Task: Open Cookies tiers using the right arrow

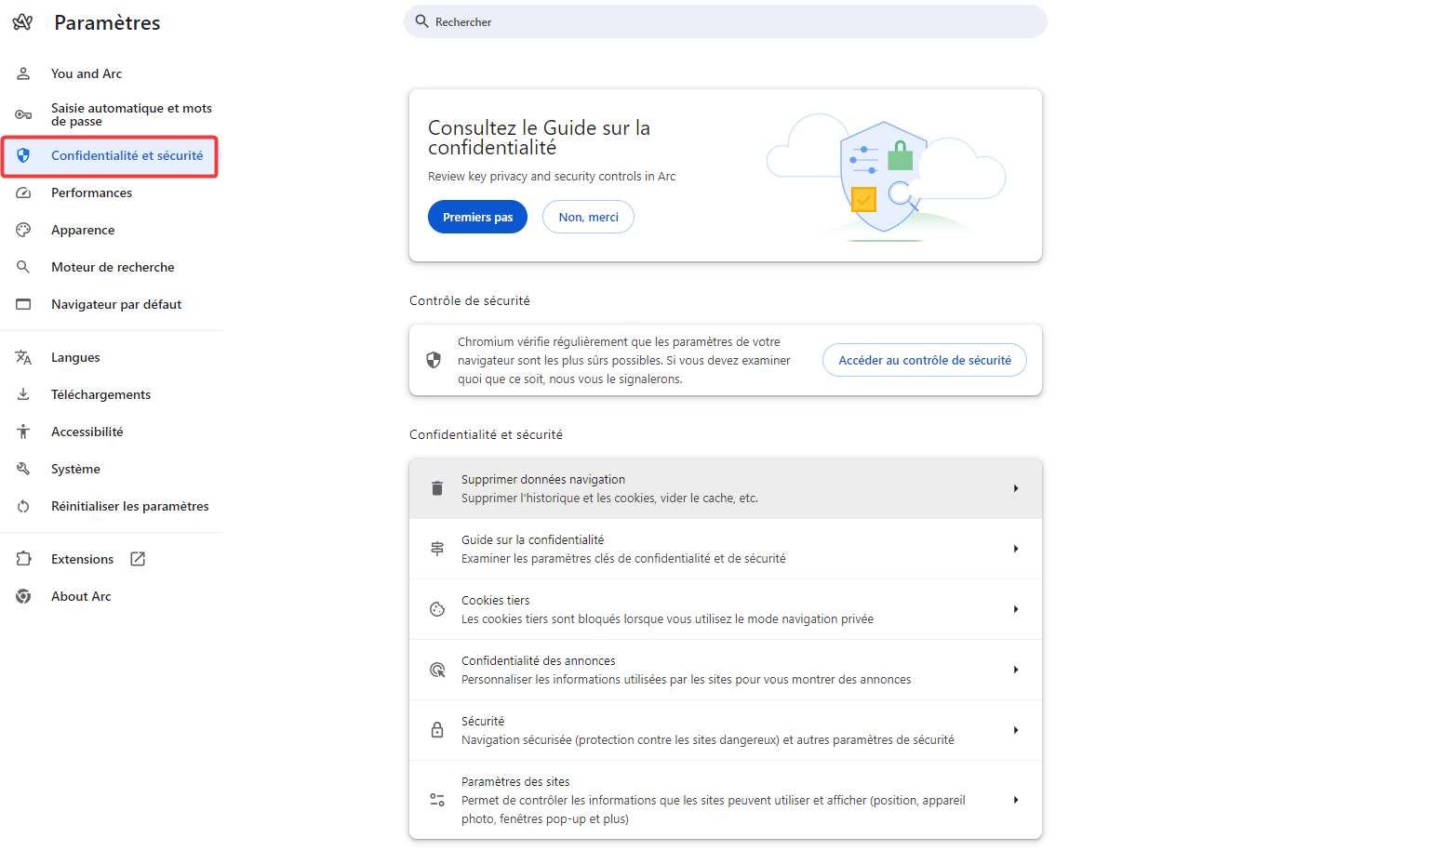Action: pos(1016,609)
